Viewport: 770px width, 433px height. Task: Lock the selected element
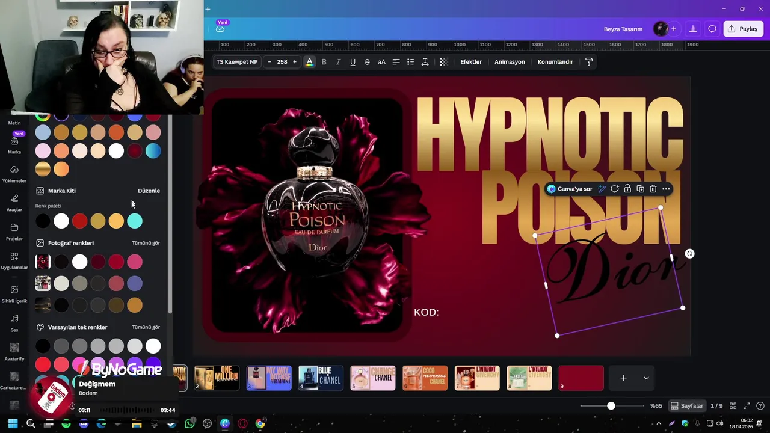click(x=627, y=189)
